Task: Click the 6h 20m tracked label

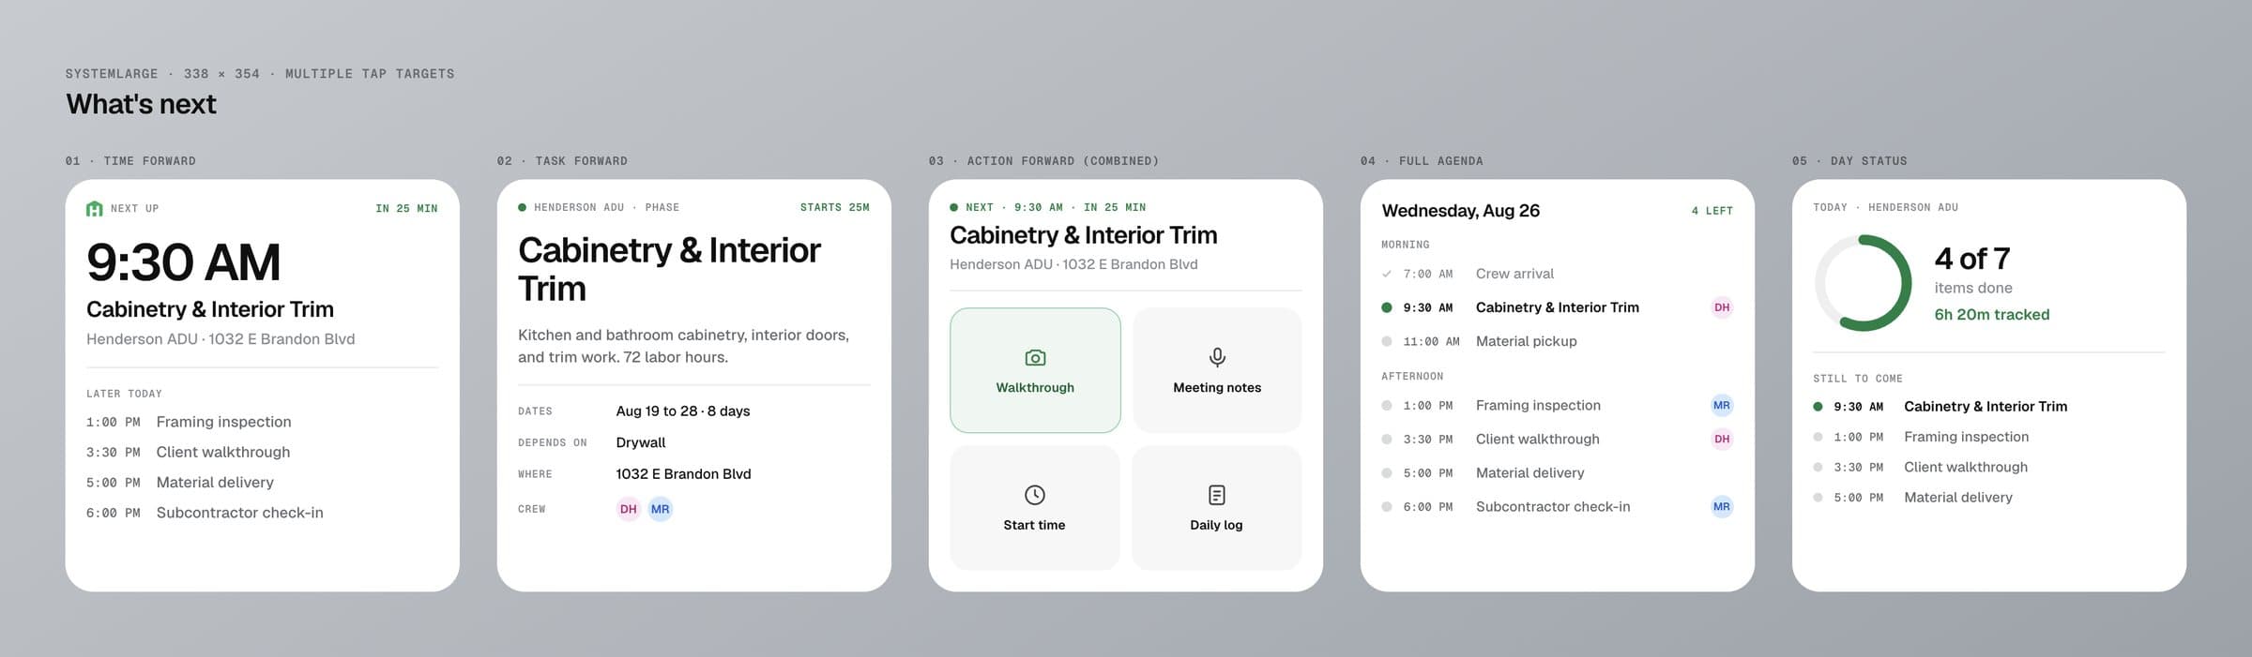Action: (1992, 315)
